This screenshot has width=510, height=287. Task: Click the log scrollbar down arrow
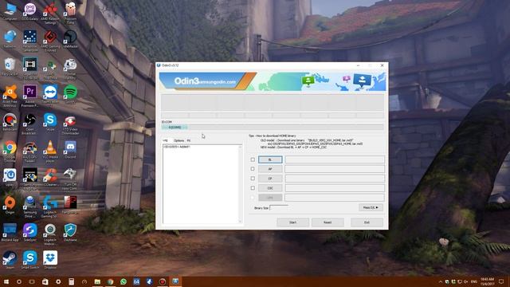click(x=240, y=222)
